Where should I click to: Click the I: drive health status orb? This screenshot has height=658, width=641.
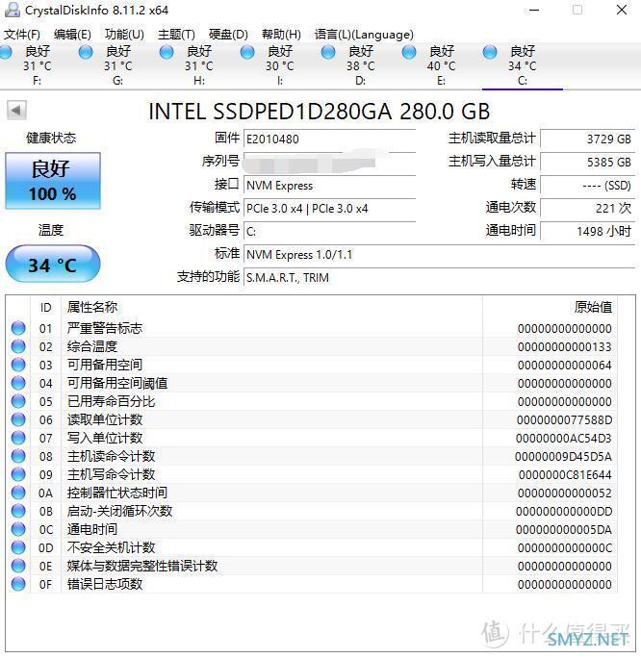tap(247, 52)
